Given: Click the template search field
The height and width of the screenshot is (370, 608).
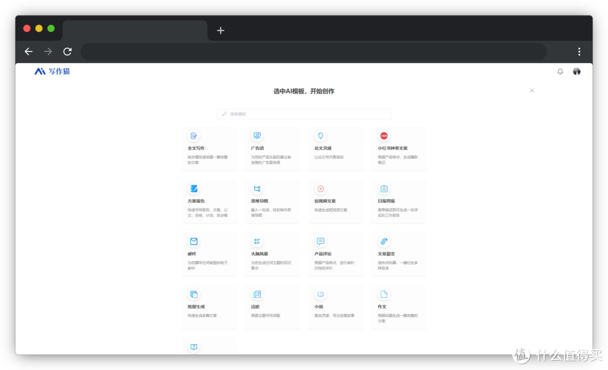Looking at the screenshot, I should [x=304, y=114].
